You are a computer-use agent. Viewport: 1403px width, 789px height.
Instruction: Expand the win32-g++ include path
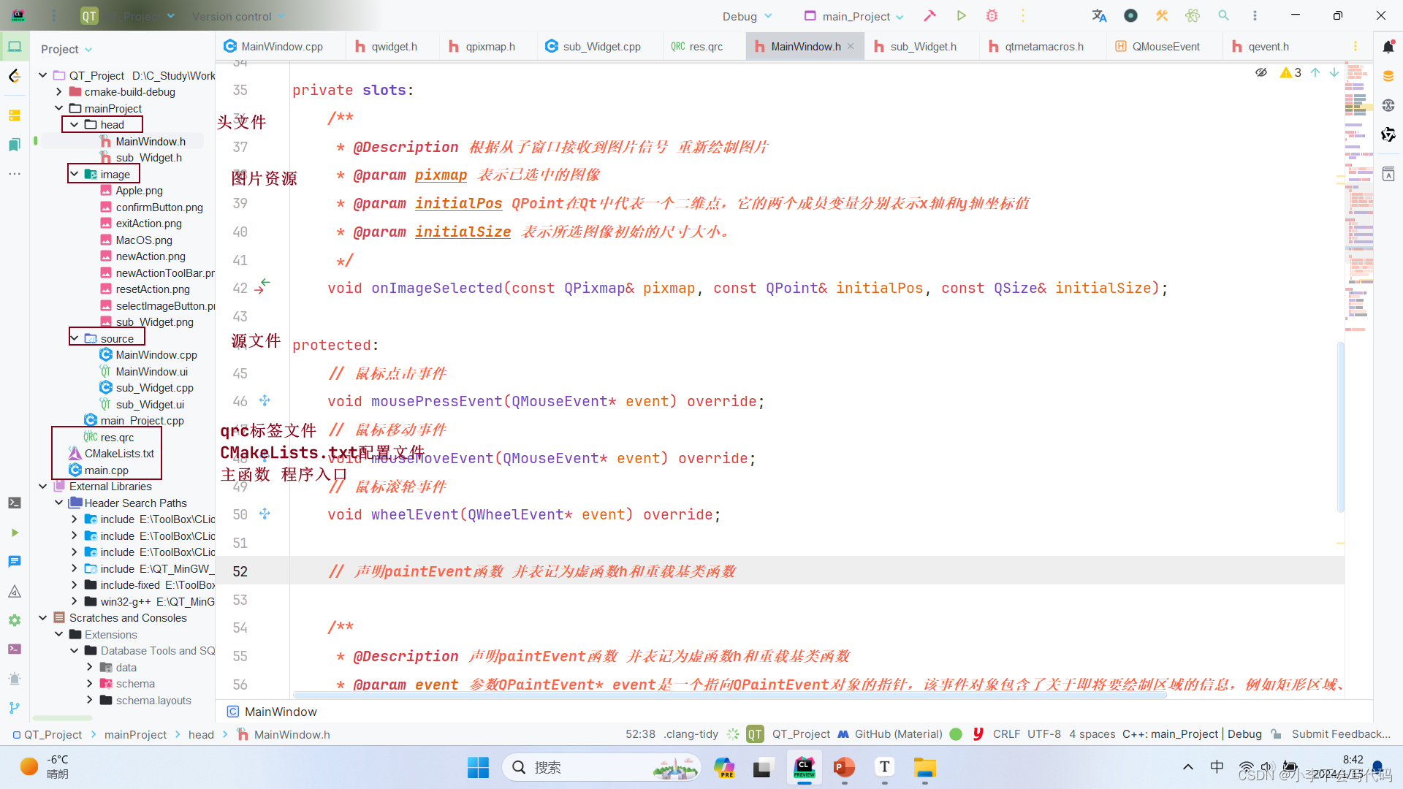coord(75,601)
